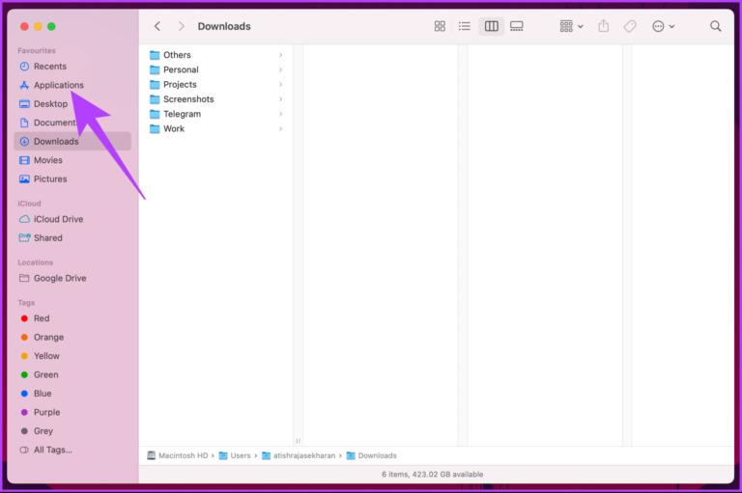
Task: Open Documents in the sidebar
Action: click(x=72, y=123)
